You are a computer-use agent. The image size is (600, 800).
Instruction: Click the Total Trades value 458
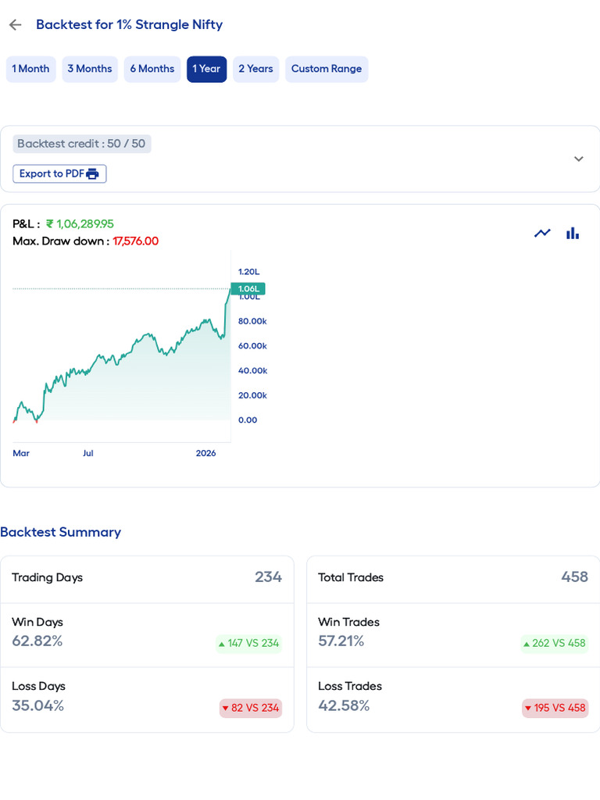point(574,577)
